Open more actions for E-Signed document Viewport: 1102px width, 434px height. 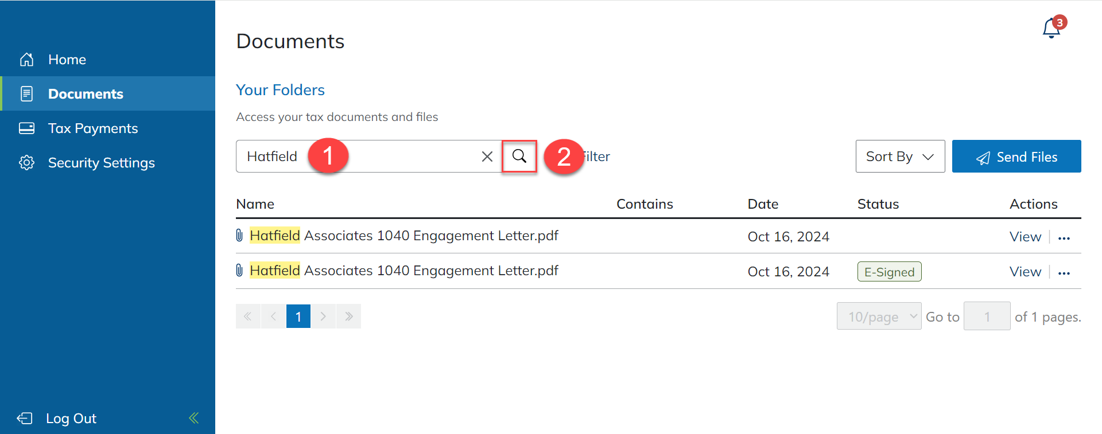point(1064,273)
